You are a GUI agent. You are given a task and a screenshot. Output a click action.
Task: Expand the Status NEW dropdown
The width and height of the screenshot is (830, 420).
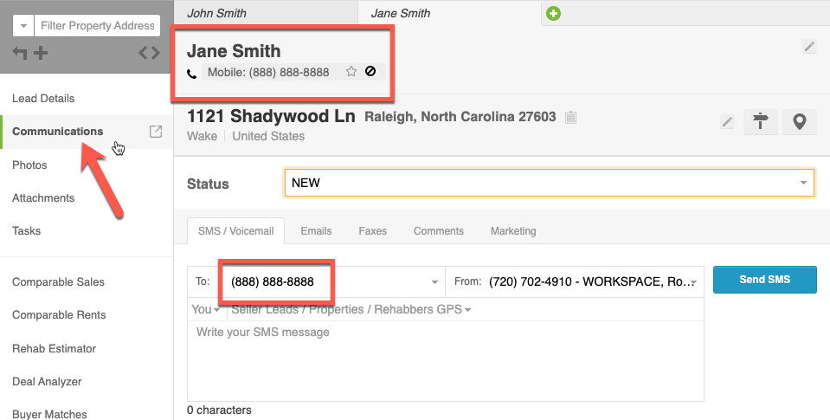549,183
